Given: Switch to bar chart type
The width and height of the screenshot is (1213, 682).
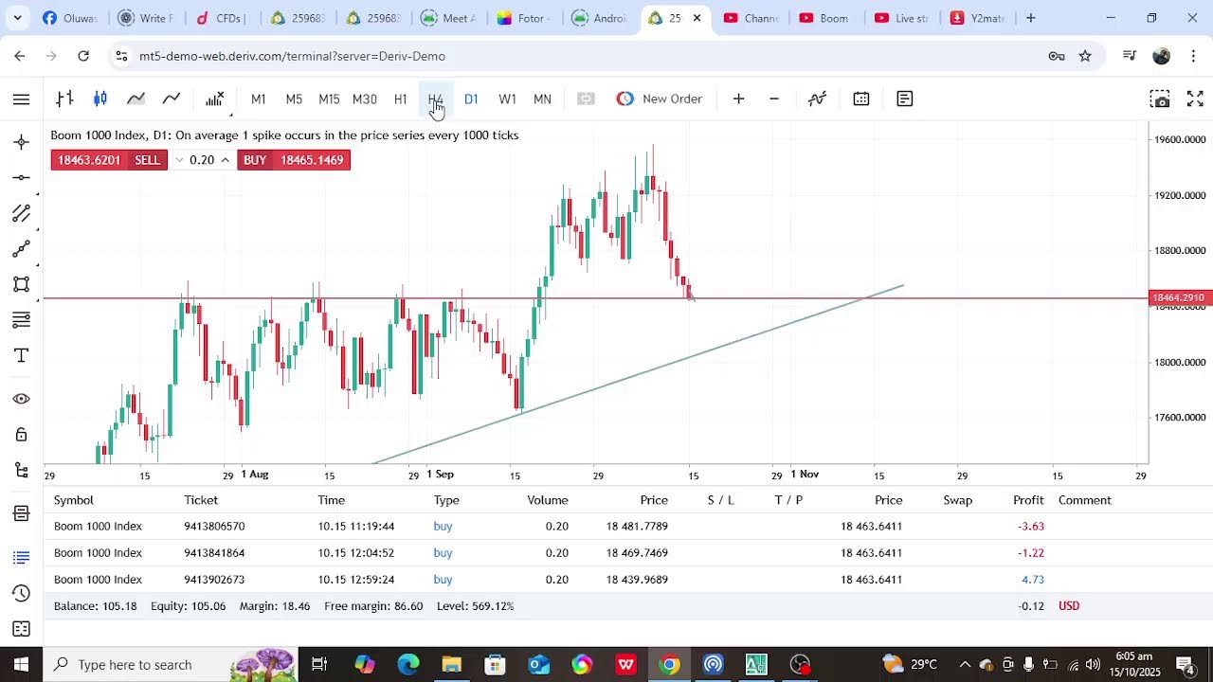Looking at the screenshot, I should tap(64, 99).
